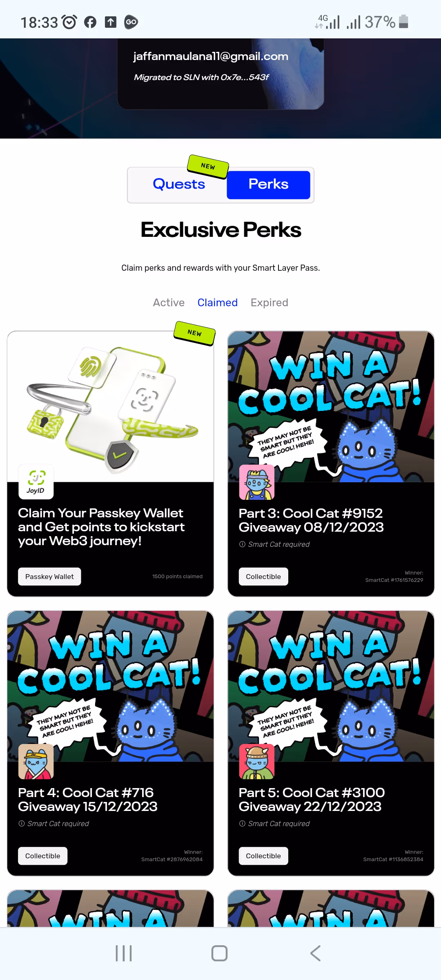Tap the info icon beside Part 3 requirement
Image resolution: width=441 pixels, height=980 pixels.
coord(242,544)
